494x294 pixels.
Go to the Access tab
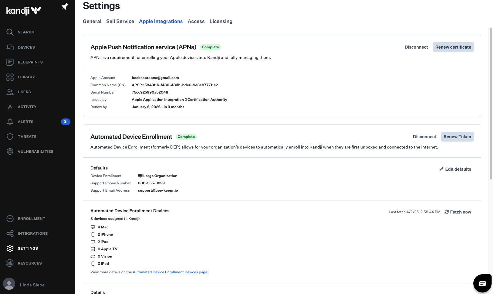(x=196, y=21)
